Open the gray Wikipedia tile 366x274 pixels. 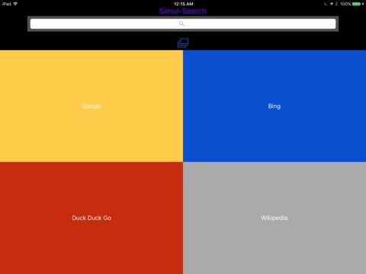(x=274, y=218)
